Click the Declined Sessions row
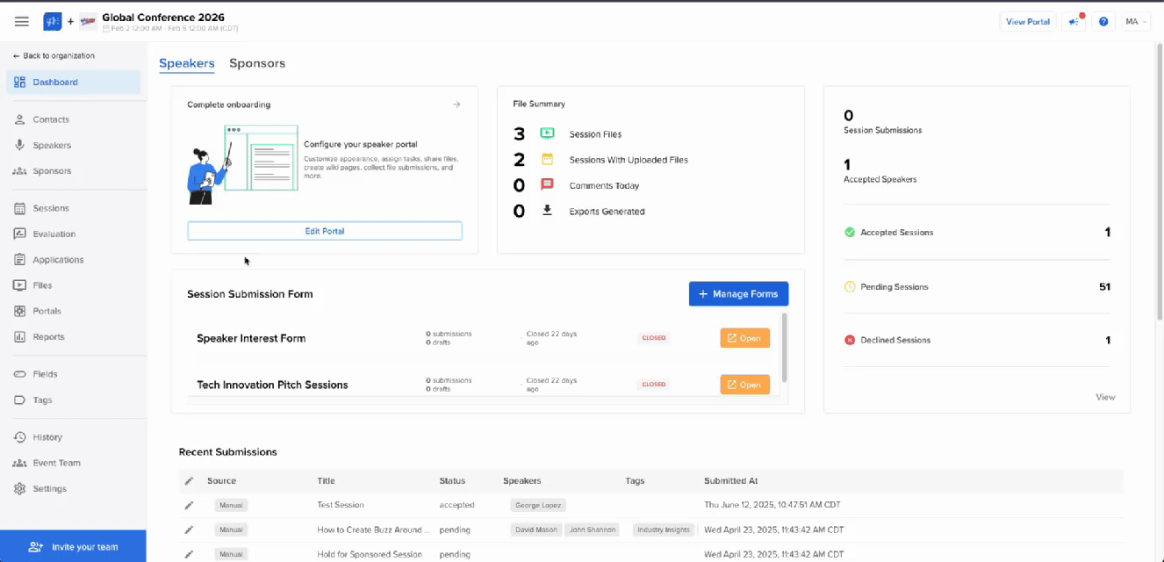Viewport: 1164px width, 562px height. [x=977, y=340]
